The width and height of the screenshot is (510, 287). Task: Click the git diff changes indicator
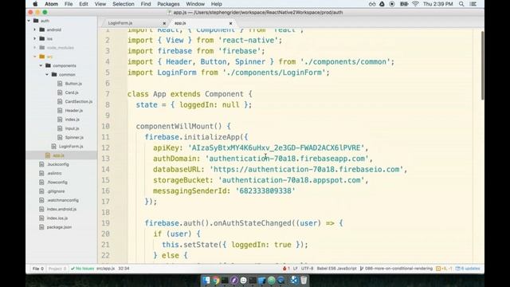point(444,269)
